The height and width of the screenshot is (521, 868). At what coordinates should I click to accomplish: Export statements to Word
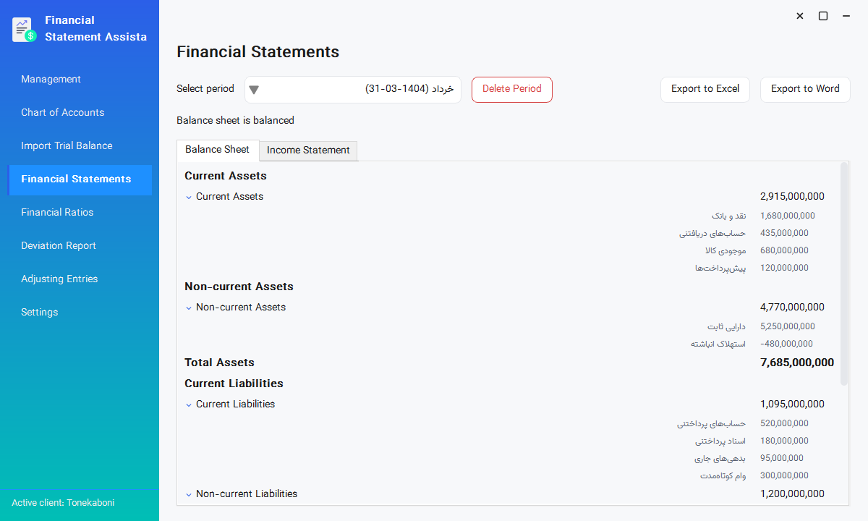coord(805,90)
